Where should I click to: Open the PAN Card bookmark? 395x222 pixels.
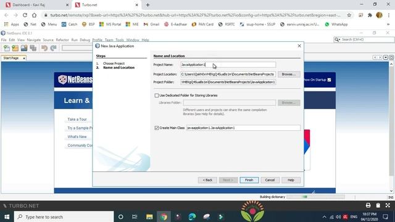(x=203, y=24)
